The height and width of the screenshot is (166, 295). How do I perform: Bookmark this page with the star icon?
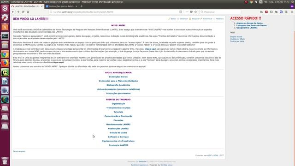(195, 12)
